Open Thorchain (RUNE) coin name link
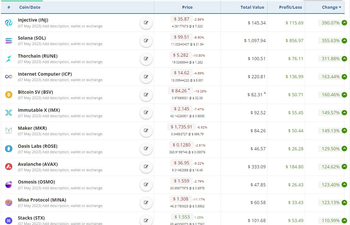Image resolution: width=350 pixels, height=225 pixels. (38, 56)
